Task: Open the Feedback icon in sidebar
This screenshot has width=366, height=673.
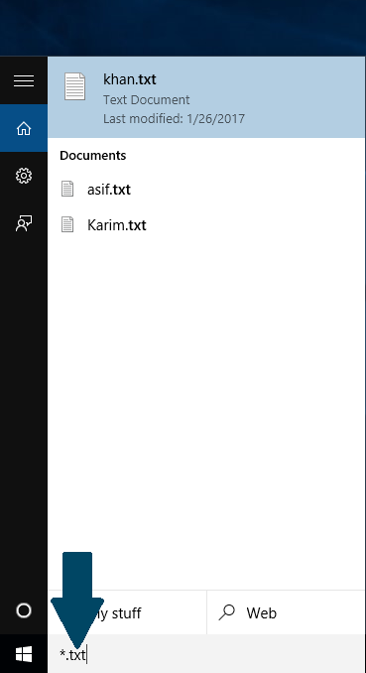Action: [x=24, y=223]
